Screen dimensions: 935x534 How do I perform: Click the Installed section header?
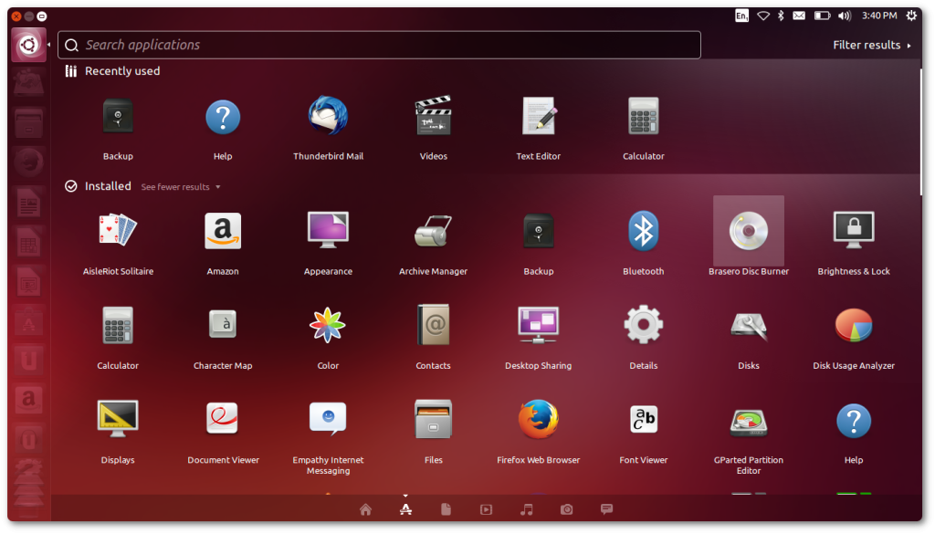[x=108, y=186]
